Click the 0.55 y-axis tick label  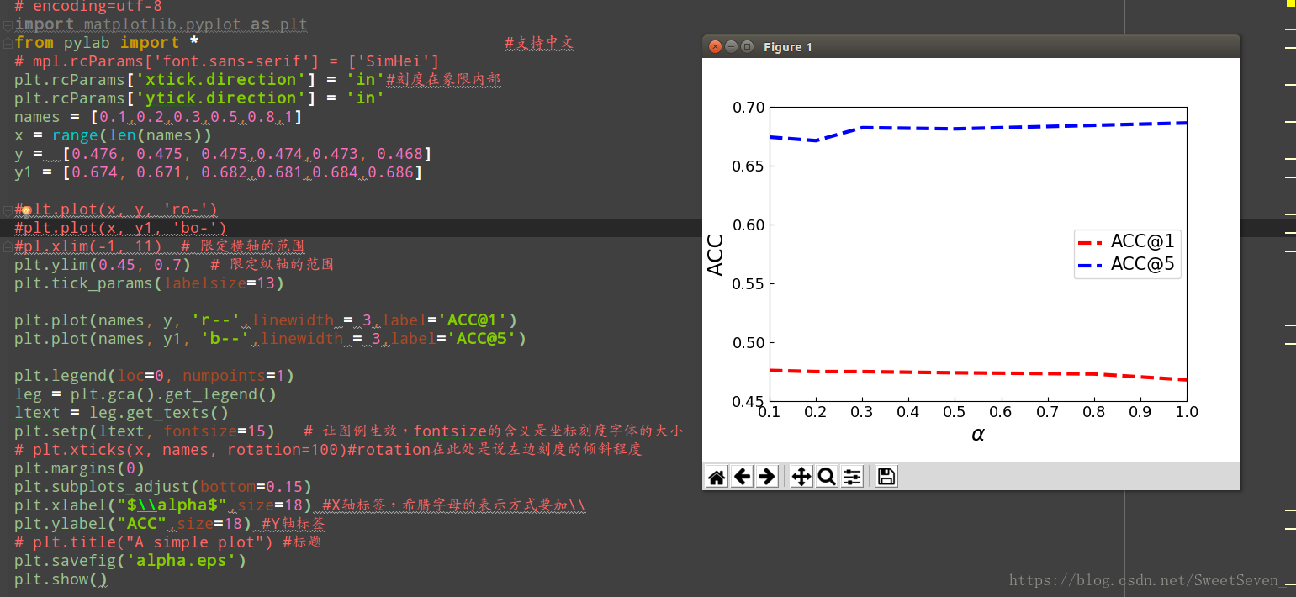[x=749, y=284]
